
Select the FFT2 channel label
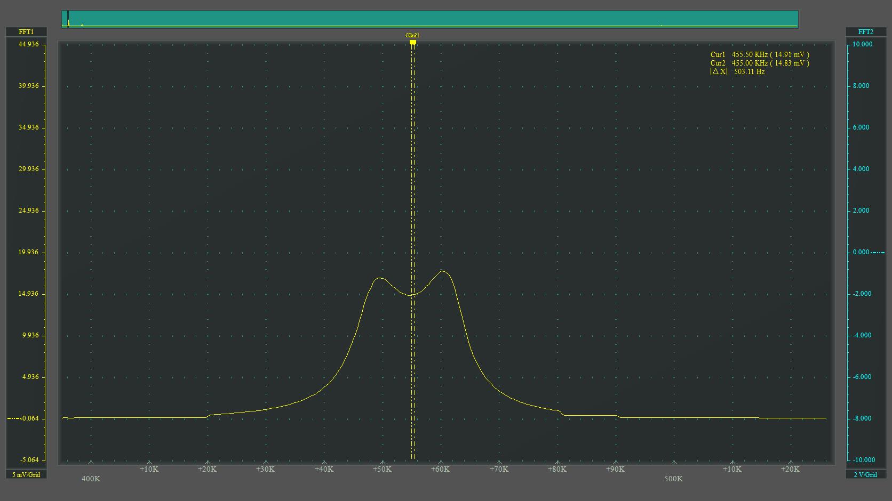pyautogui.click(x=865, y=32)
